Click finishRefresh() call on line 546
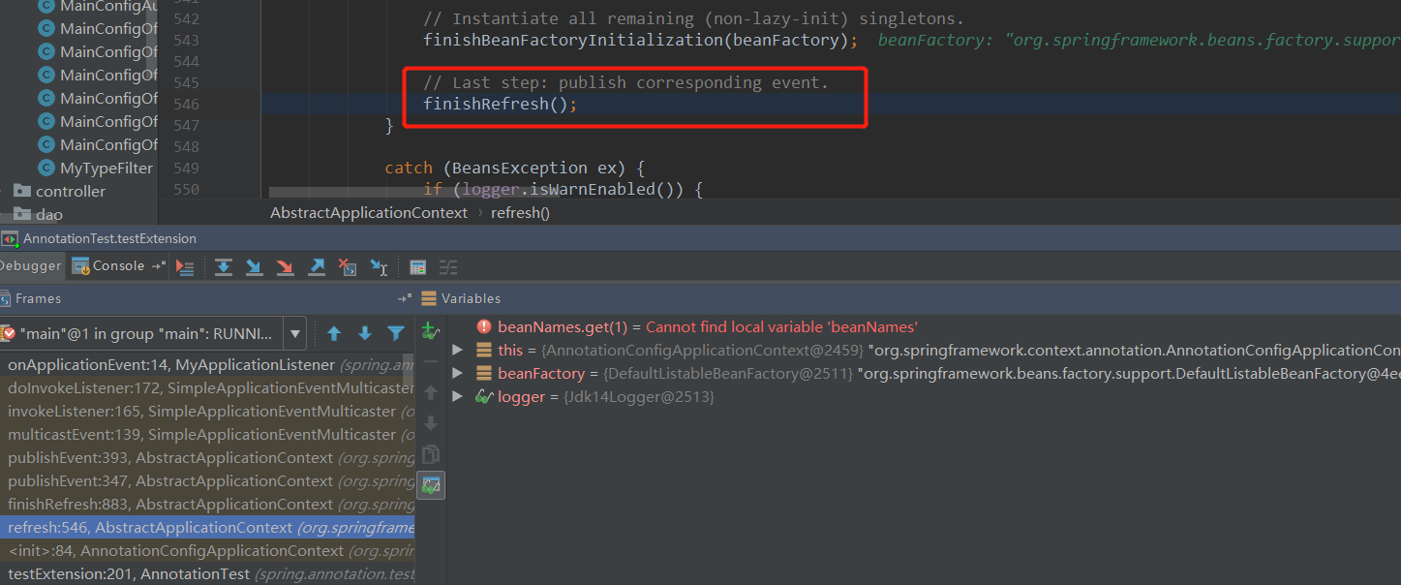This screenshot has width=1401, height=585. click(x=500, y=105)
